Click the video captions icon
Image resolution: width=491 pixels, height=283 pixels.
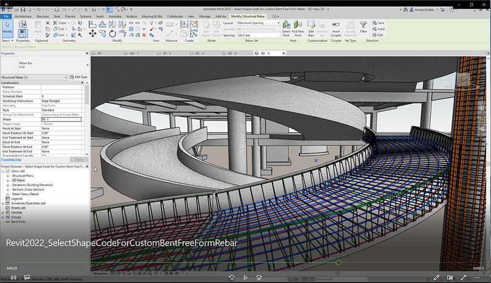coord(27,277)
